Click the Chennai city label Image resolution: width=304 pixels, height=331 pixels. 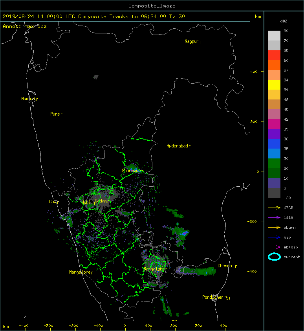(227, 266)
